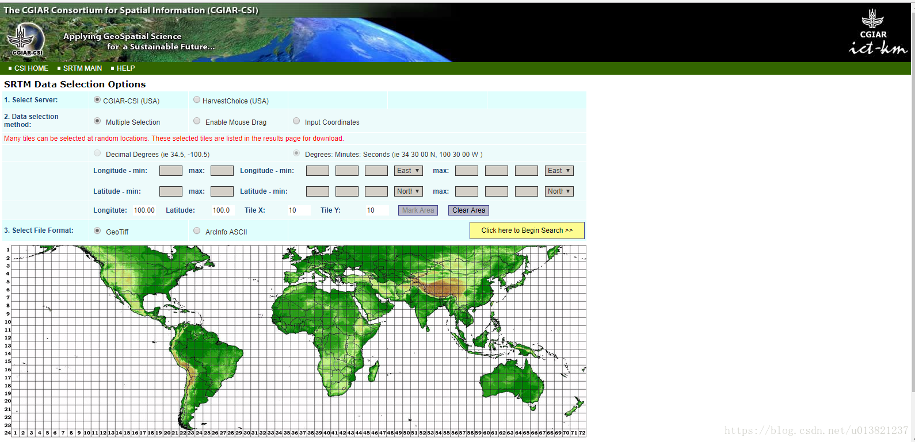Click the Longitude min seconds box (DMS)
The height and width of the screenshot is (442, 915).
[376, 171]
